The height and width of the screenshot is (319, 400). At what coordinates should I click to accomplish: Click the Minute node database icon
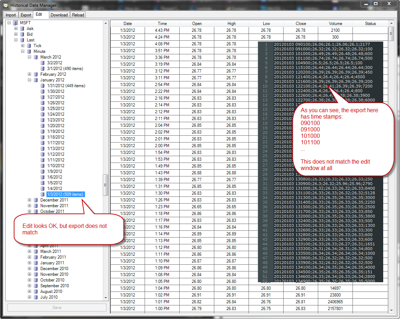point(29,51)
